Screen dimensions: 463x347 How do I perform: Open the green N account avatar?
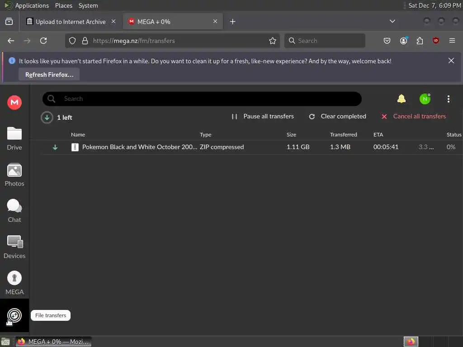(x=425, y=99)
